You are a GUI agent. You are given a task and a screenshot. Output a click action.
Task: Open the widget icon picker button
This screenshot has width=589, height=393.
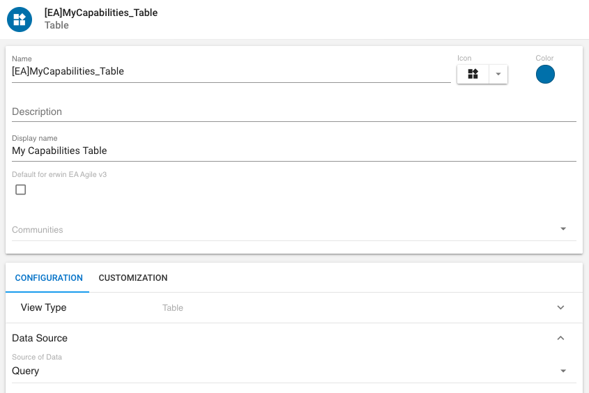[x=473, y=74]
